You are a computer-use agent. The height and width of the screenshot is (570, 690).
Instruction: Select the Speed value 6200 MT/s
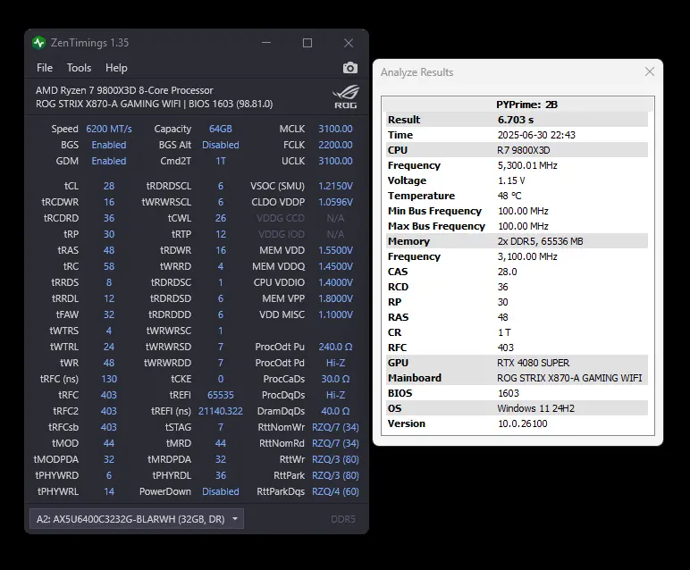pyautogui.click(x=109, y=129)
